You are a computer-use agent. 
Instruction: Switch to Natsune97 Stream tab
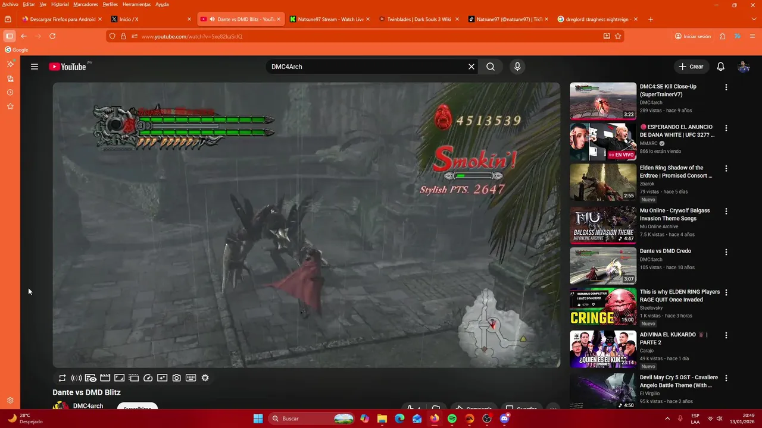click(x=330, y=19)
